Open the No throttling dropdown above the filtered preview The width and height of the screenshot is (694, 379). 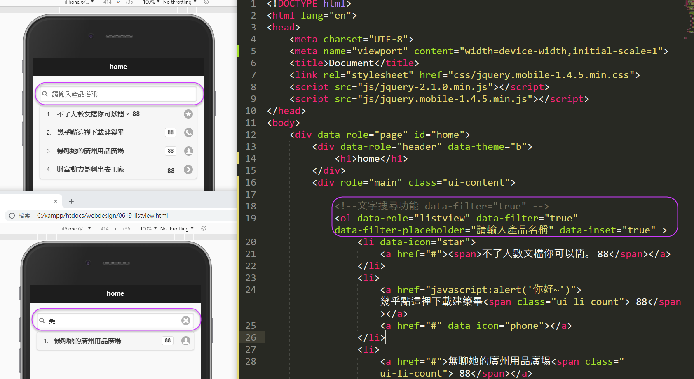(x=178, y=229)
